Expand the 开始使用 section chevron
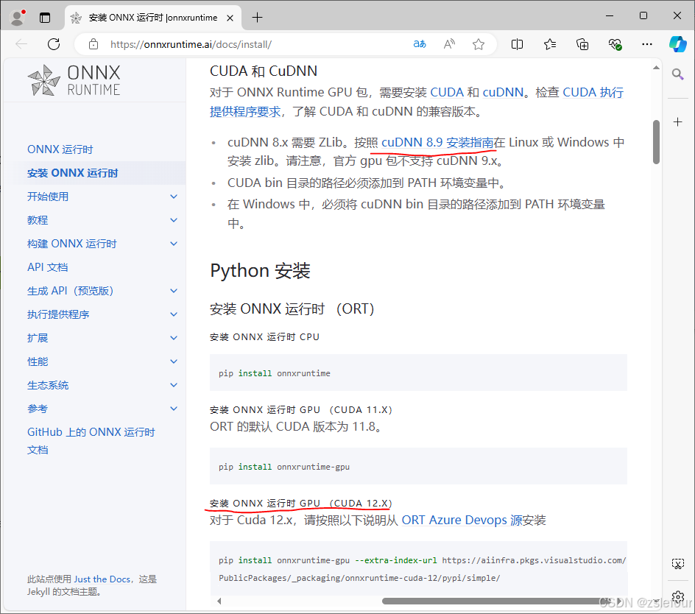Image resolution: width=695 pixels, height=614 pixels. pyautogui.click(x=174, y=197)
